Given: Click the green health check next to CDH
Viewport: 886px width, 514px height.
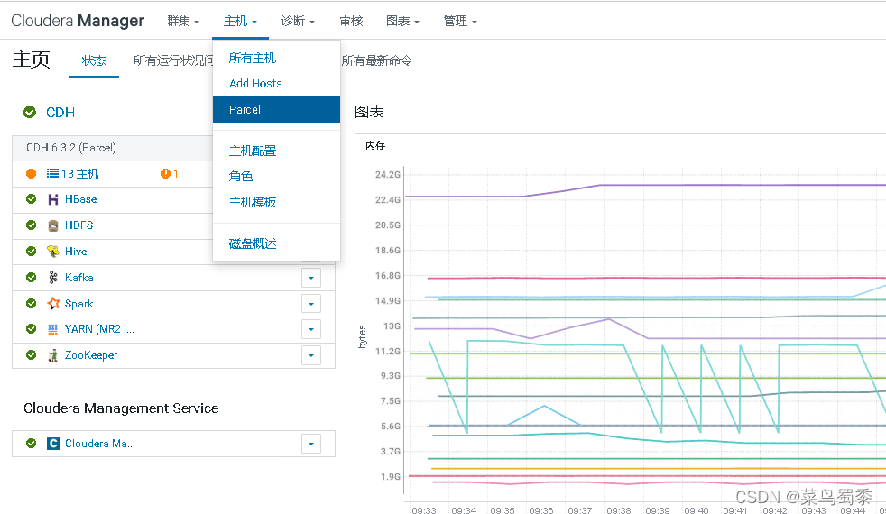Looking at the screenshot, I should click(x=30, y=112).
